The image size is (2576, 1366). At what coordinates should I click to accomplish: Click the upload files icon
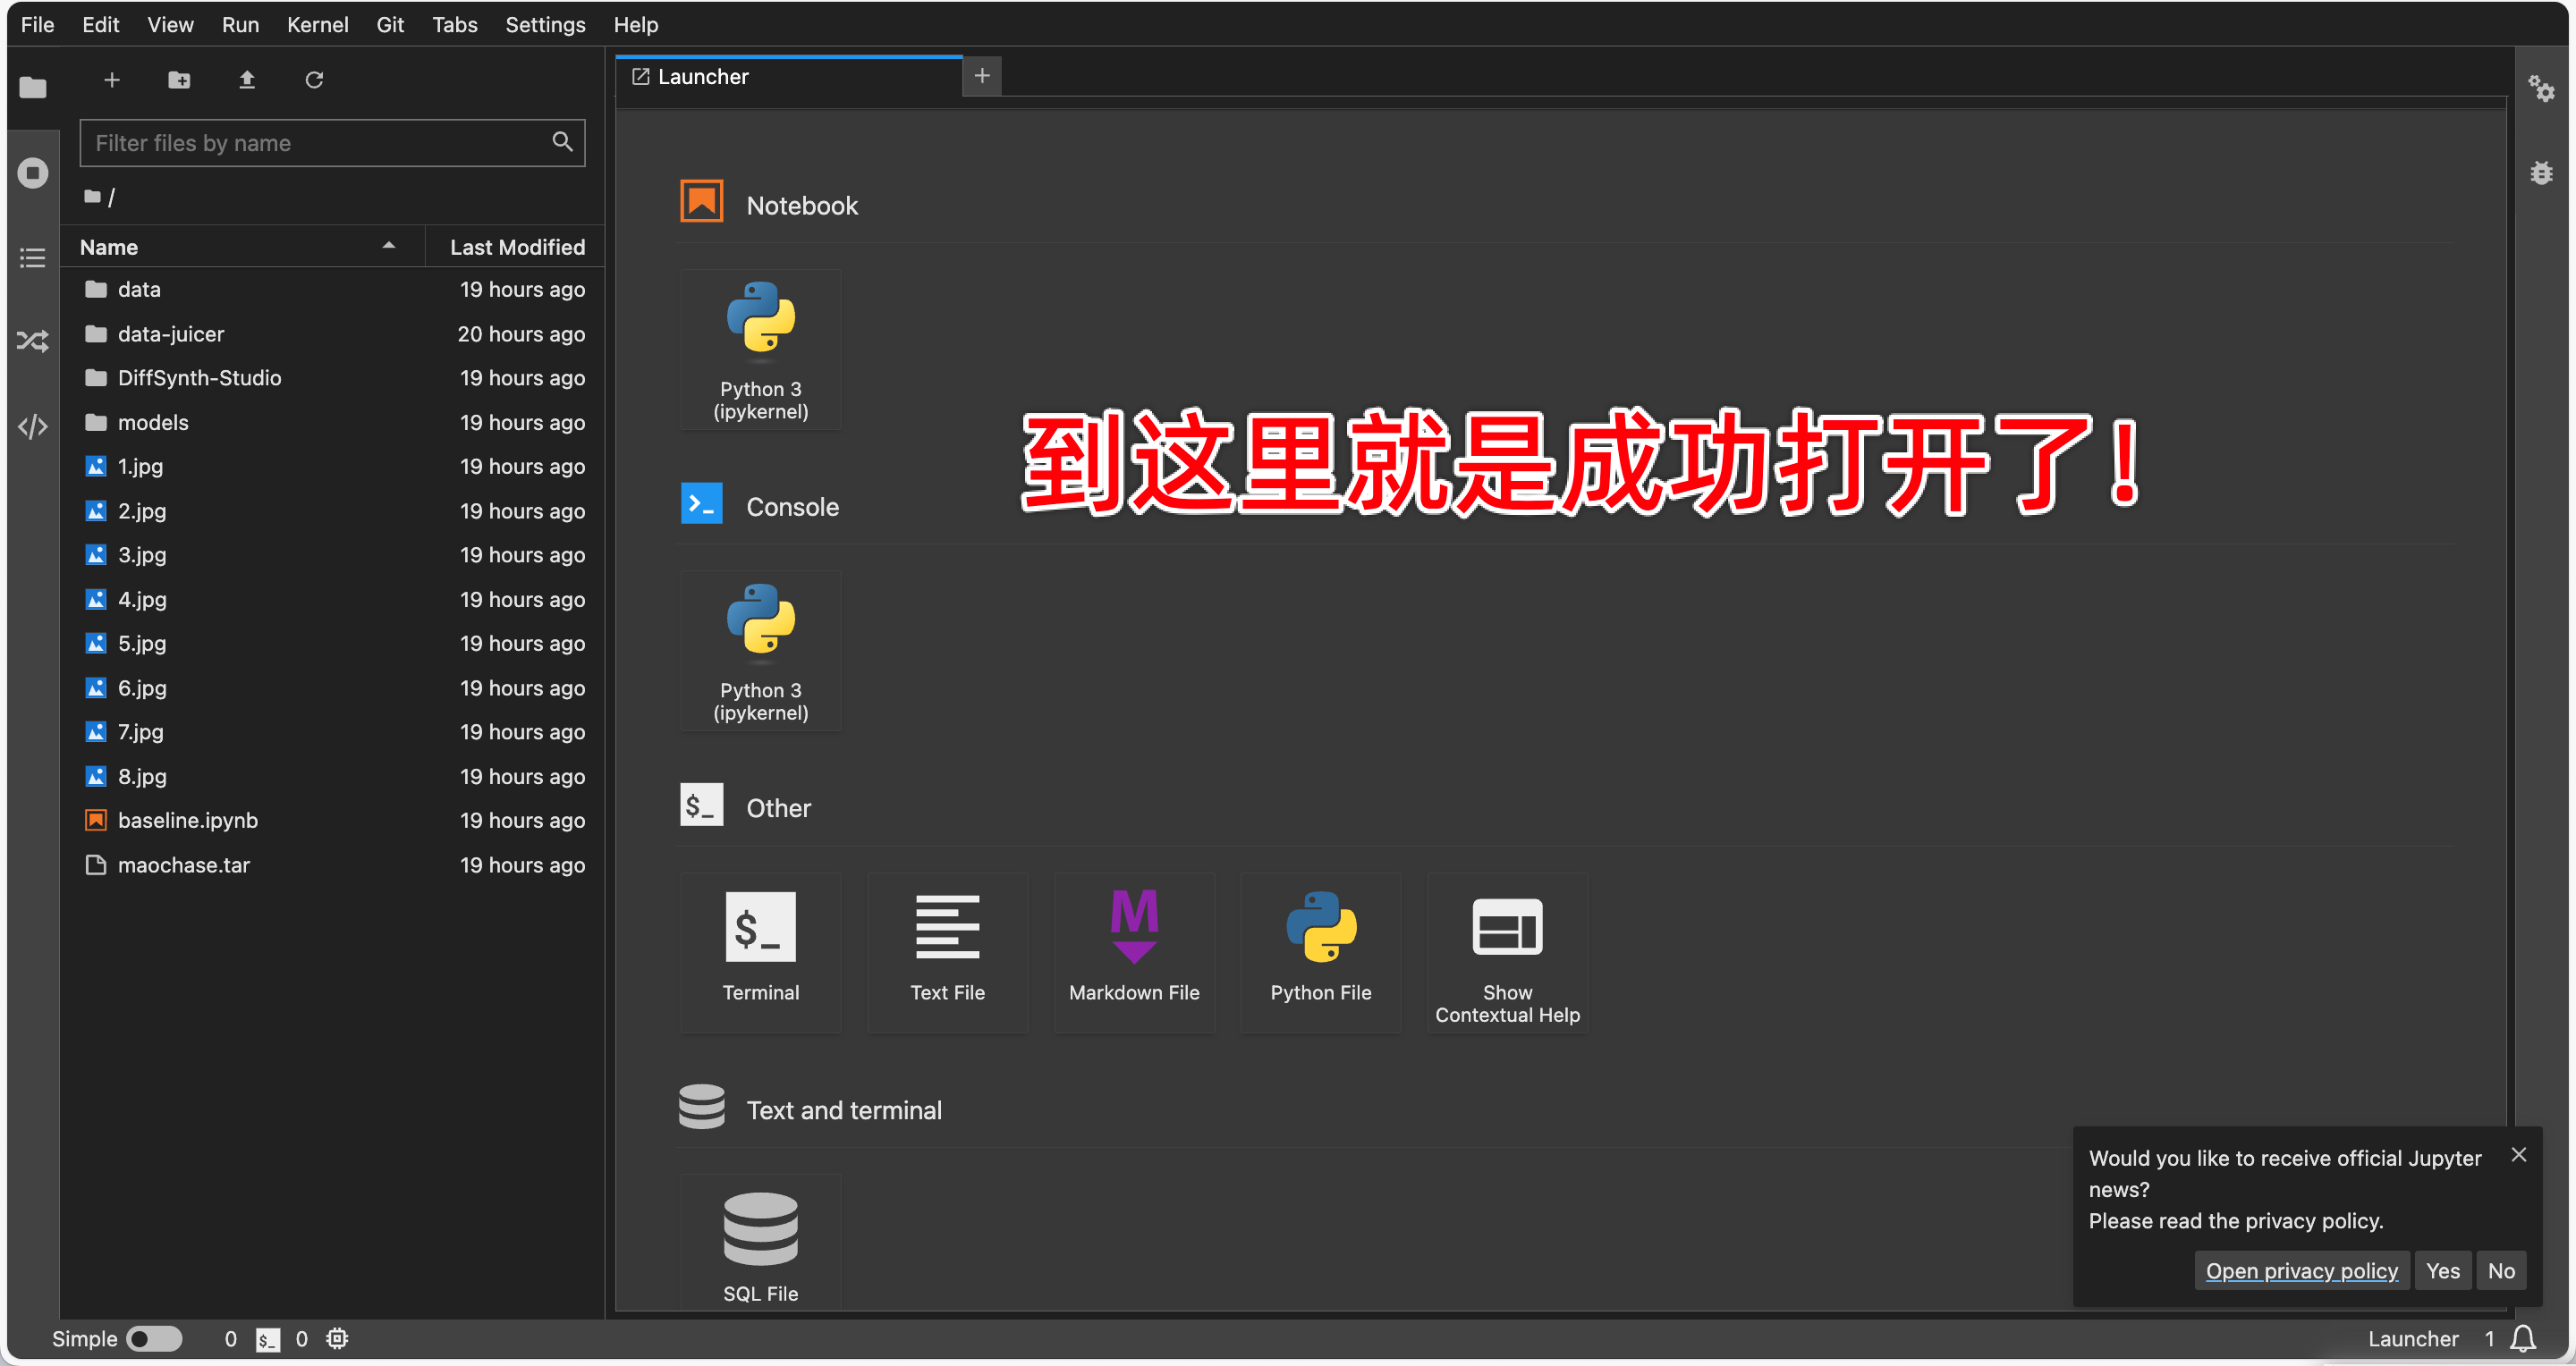247,80
